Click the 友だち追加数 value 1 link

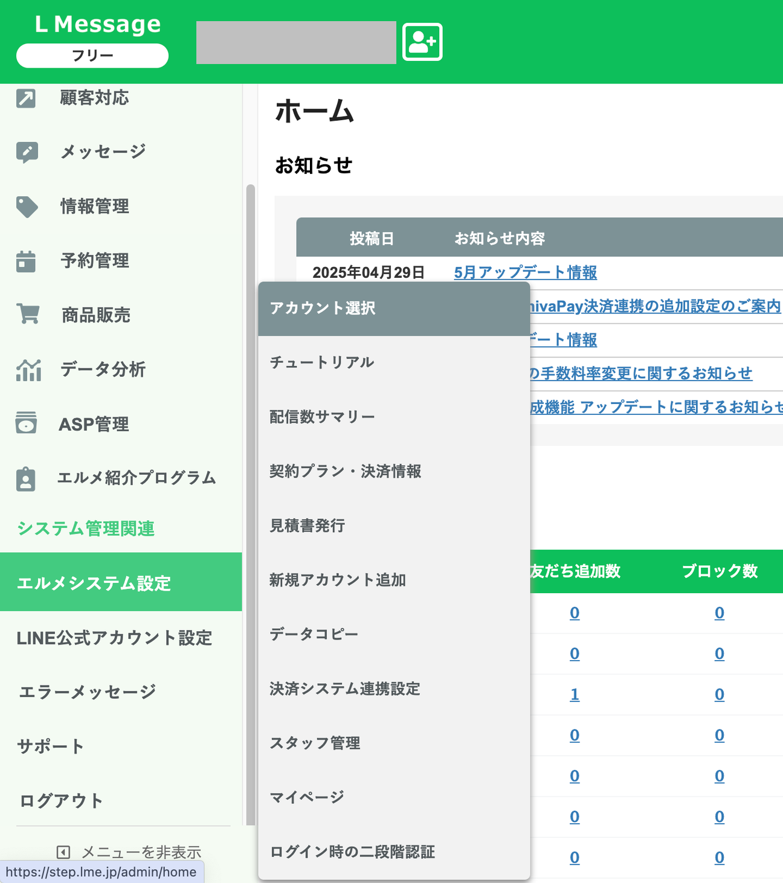[575, 695]
